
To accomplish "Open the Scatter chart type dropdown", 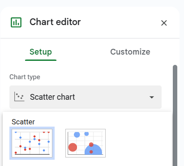I will pyautogui.click(x=86, y=97).
